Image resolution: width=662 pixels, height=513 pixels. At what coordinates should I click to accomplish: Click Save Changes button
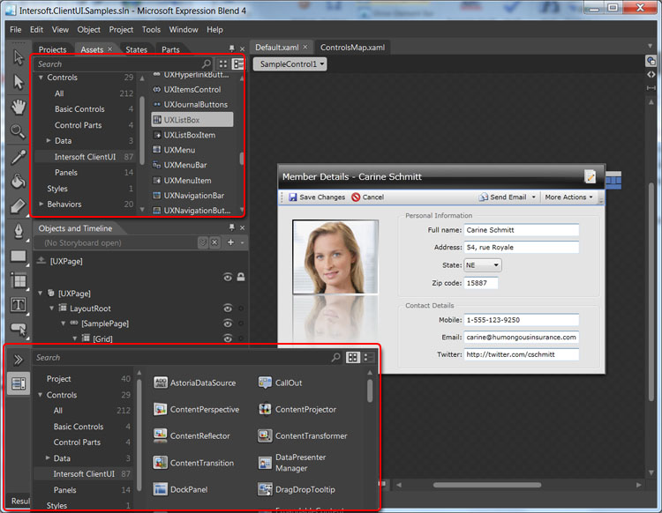click(x=317, y=197)
